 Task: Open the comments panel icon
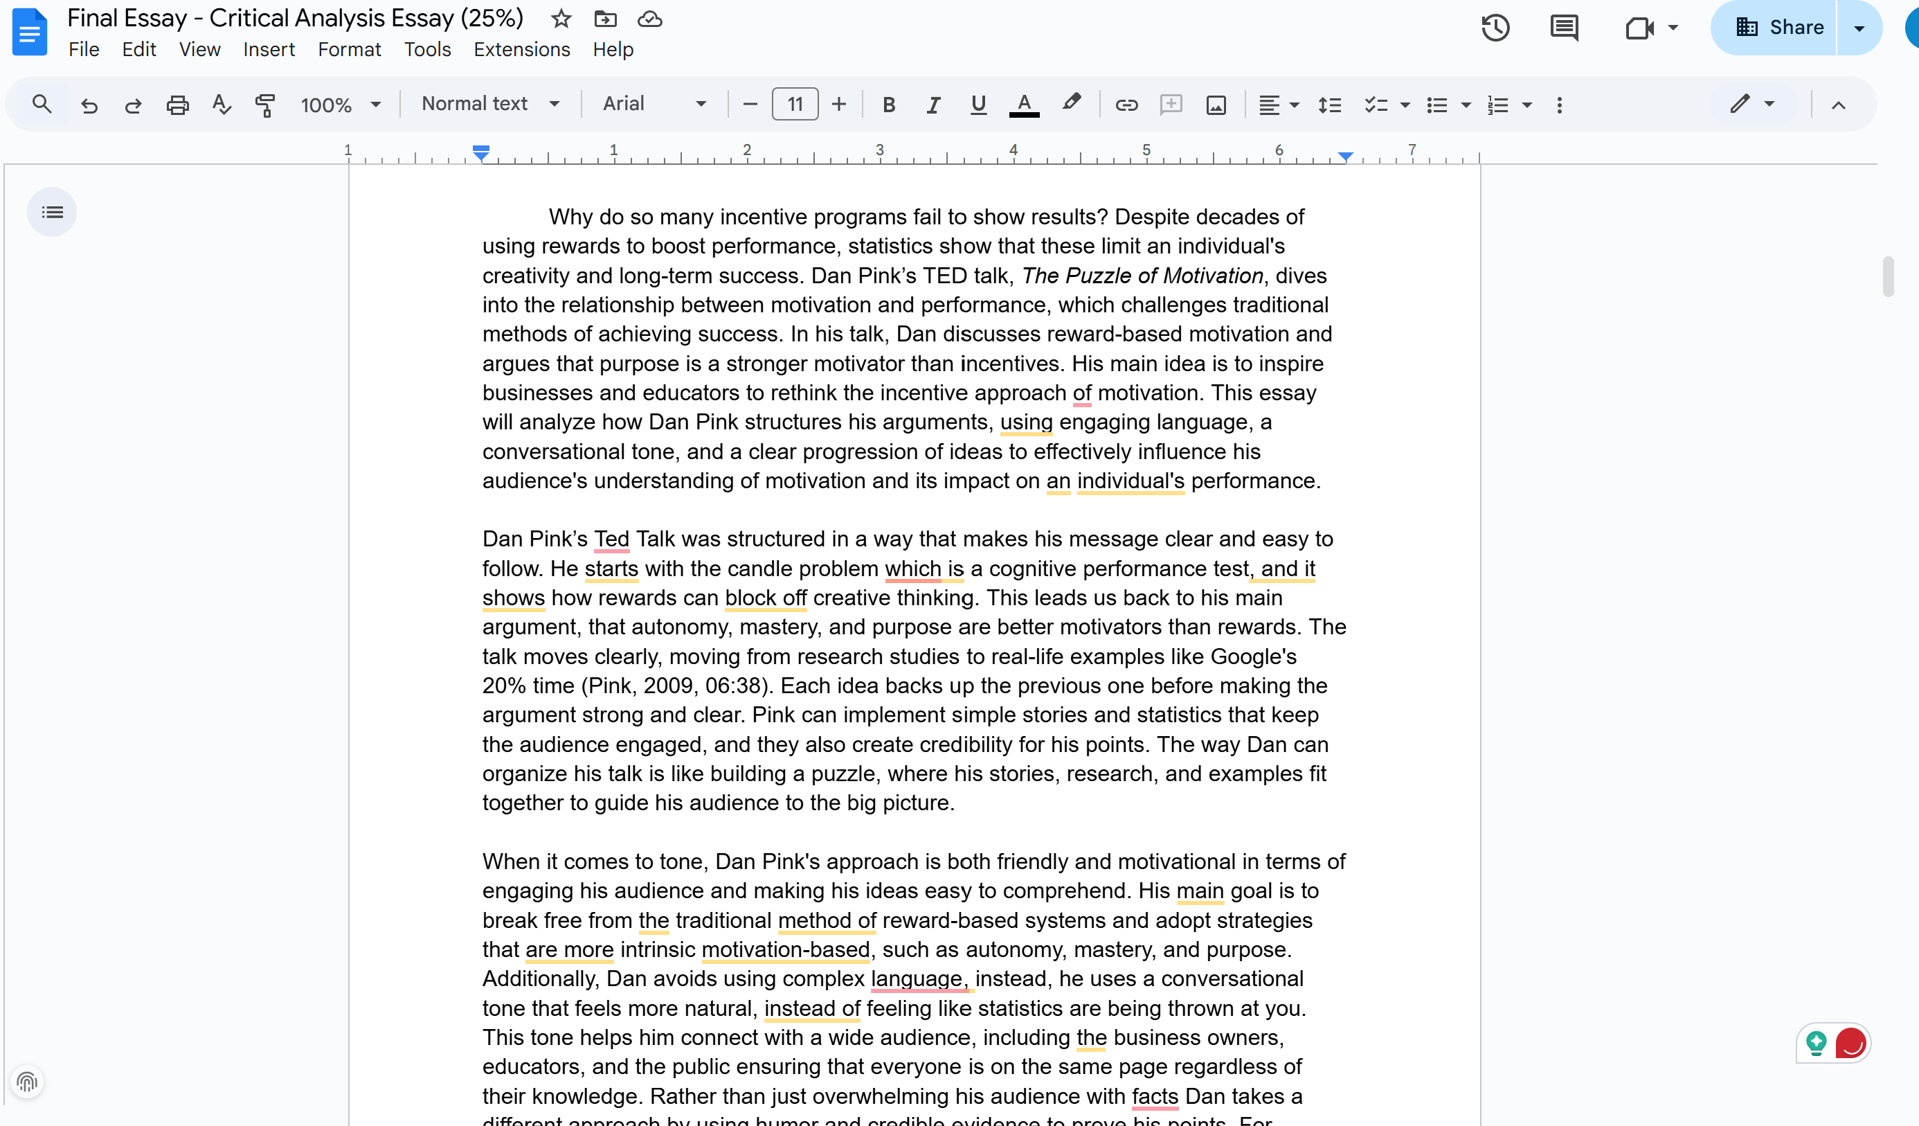pyautogui.click(x=1563, y=28)
